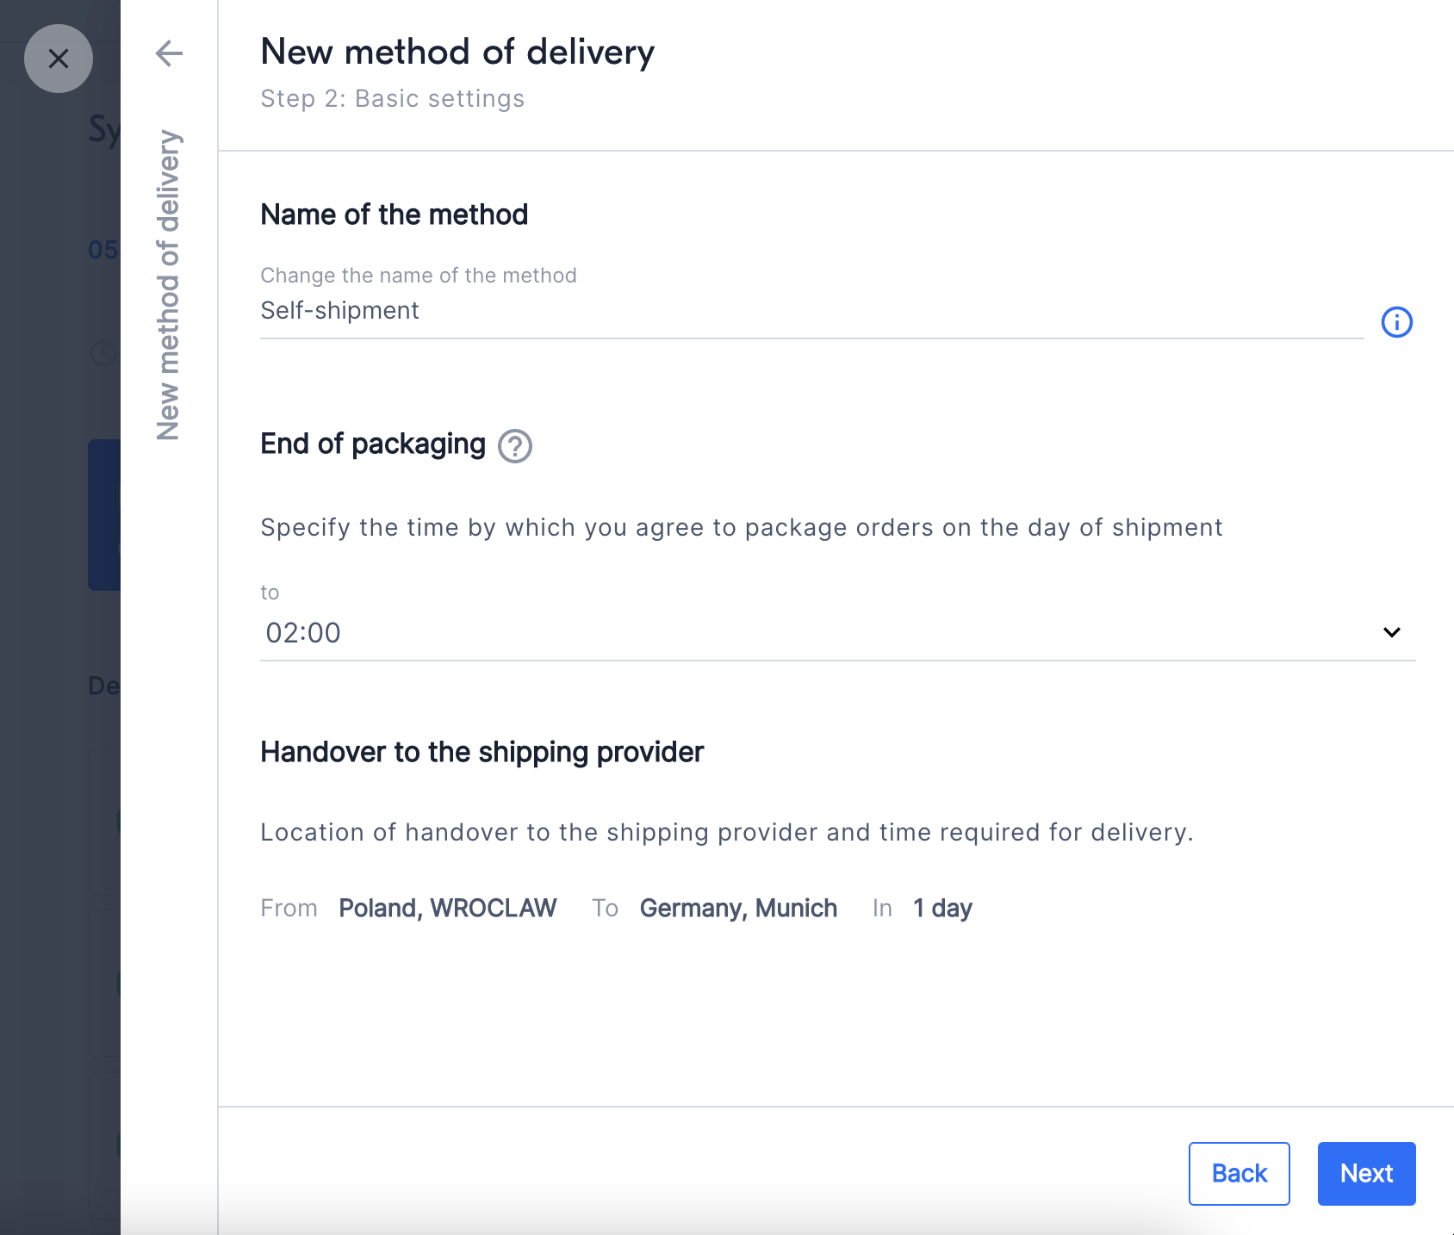Close the delivery method panel
Viewport: 1454px width, 1235px height.
pos(59,59)
